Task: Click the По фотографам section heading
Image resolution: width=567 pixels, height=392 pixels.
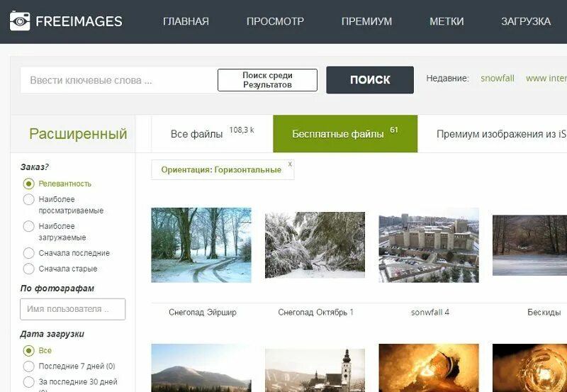Action: pyautogui.click(x=57, y=289)
